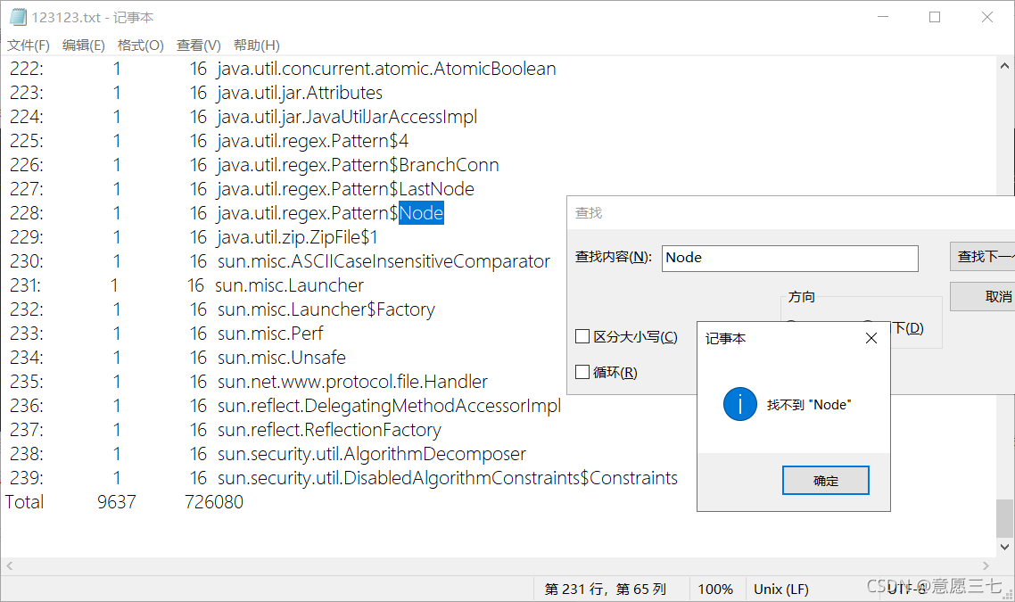Click the horizontal scrollbar's left arrow
Viewport: 1015px width, 602px height.
pos(10,566)
